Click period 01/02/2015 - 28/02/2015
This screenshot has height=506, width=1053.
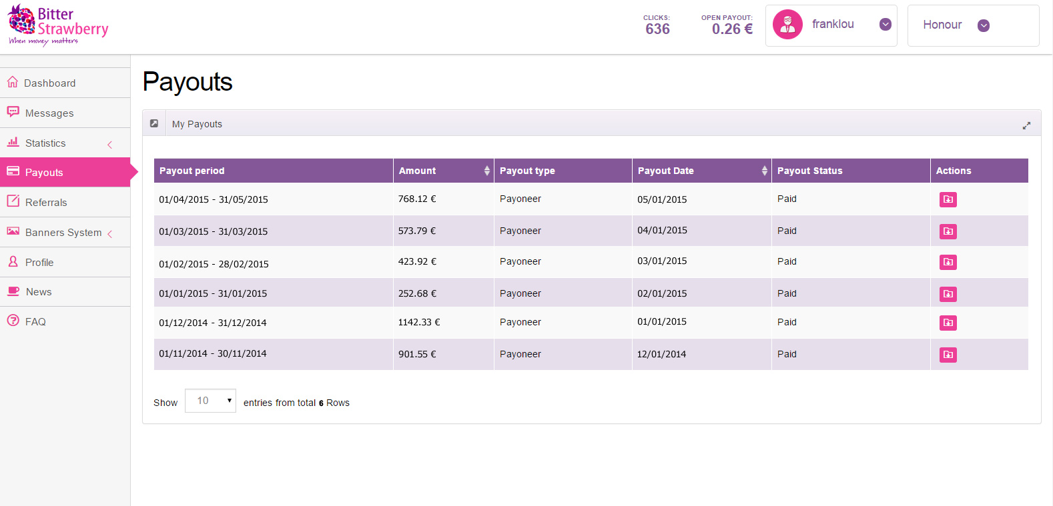pyautogui.click(x=214, y=264)
